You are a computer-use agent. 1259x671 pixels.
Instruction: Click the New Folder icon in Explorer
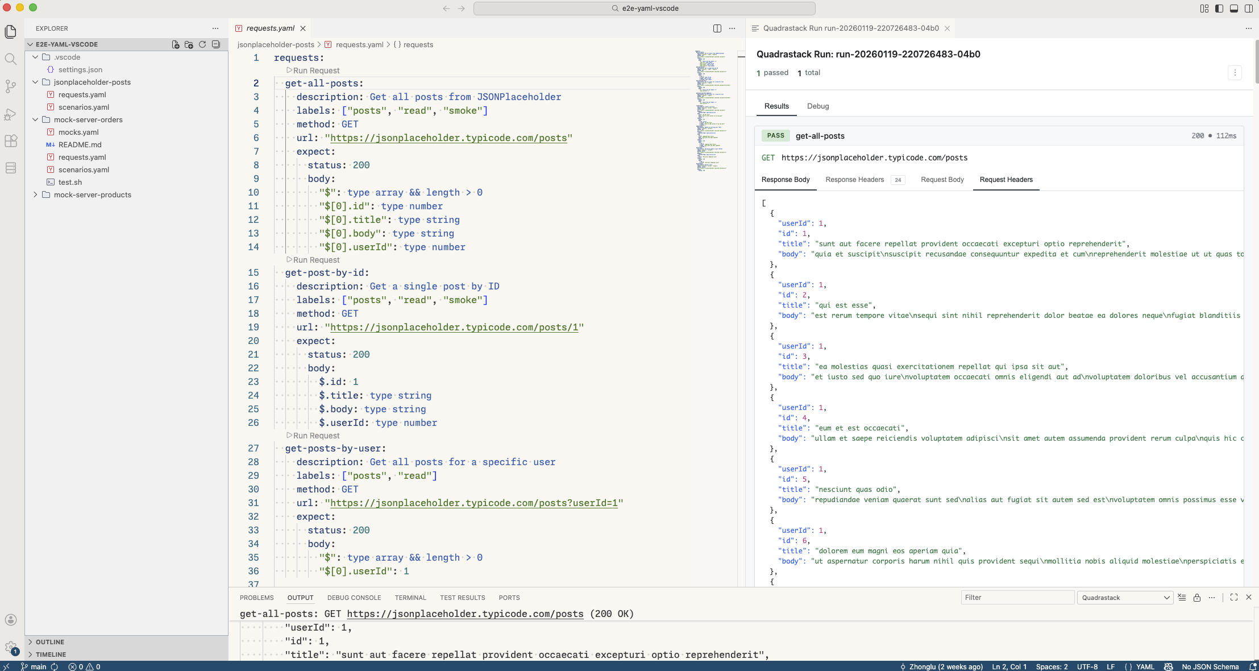[189, 44]
